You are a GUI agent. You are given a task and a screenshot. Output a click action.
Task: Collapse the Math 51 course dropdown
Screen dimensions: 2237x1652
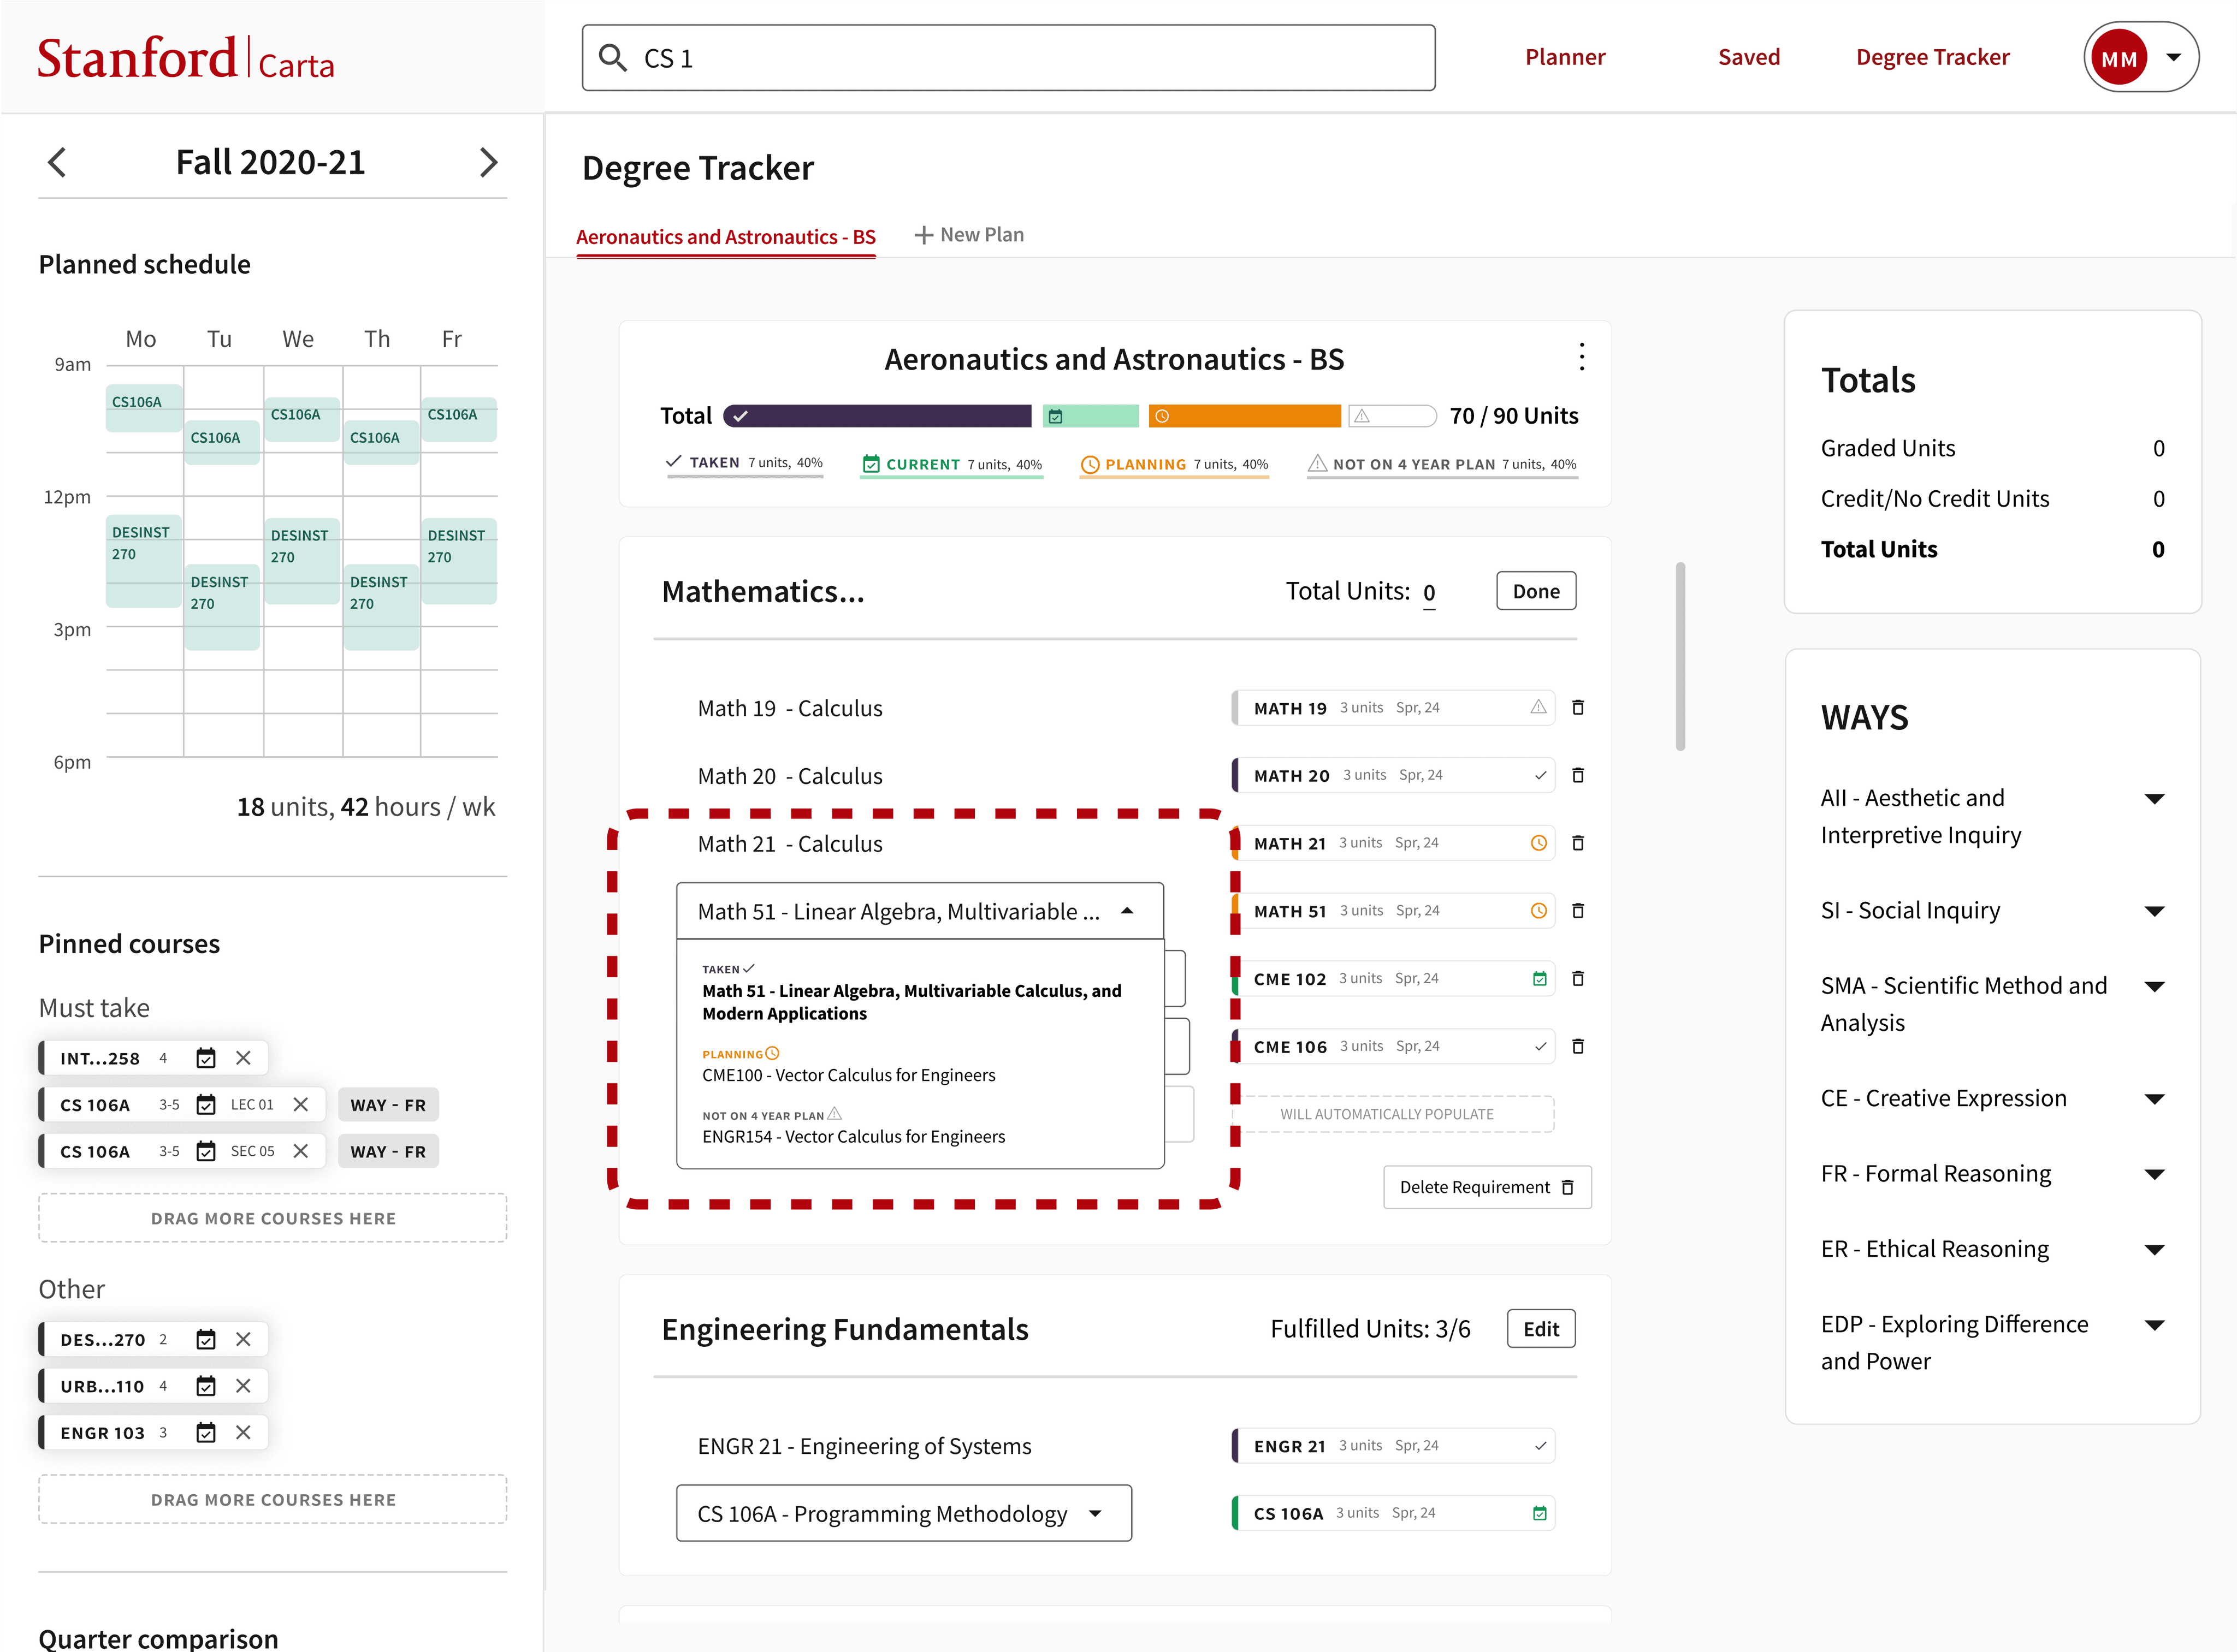pos(1127,911)
